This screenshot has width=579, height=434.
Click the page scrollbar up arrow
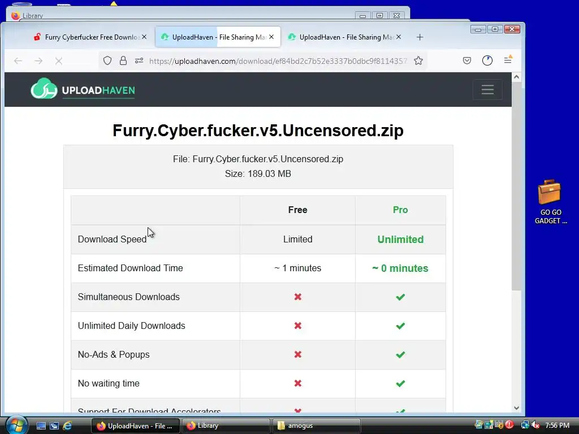[517, 77]
